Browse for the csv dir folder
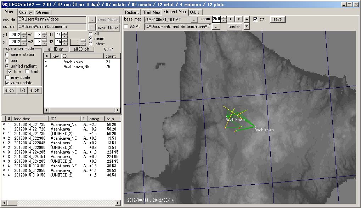The width and height of the screenshot is (361, 208). coord(91,19)
